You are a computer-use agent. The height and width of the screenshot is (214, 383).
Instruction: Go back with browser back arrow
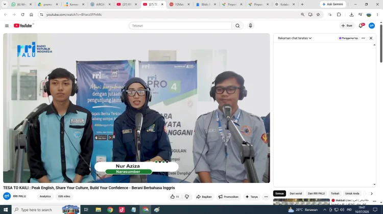coord(6,15)
